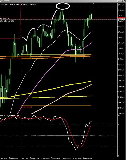Click the Stoch(34,6,2) indicator label
This screenshot has width=126, height=160.
(10, 115)
